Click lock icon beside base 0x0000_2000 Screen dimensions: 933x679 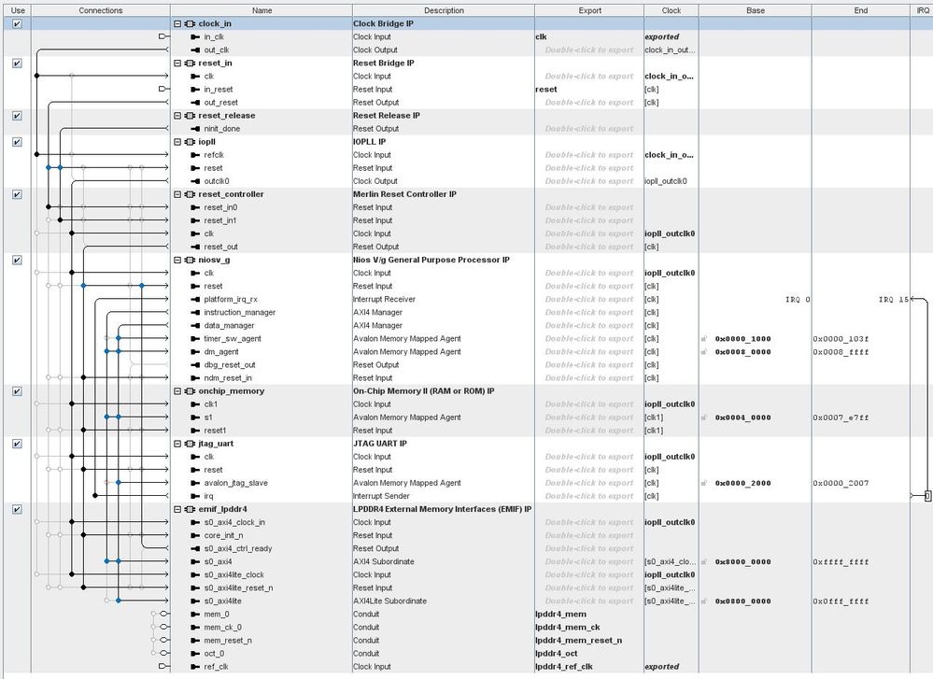(x=704, y=483)
